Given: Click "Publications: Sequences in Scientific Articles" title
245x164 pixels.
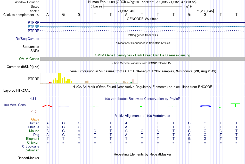Looking at the screenshot, I should coord(142,43).
